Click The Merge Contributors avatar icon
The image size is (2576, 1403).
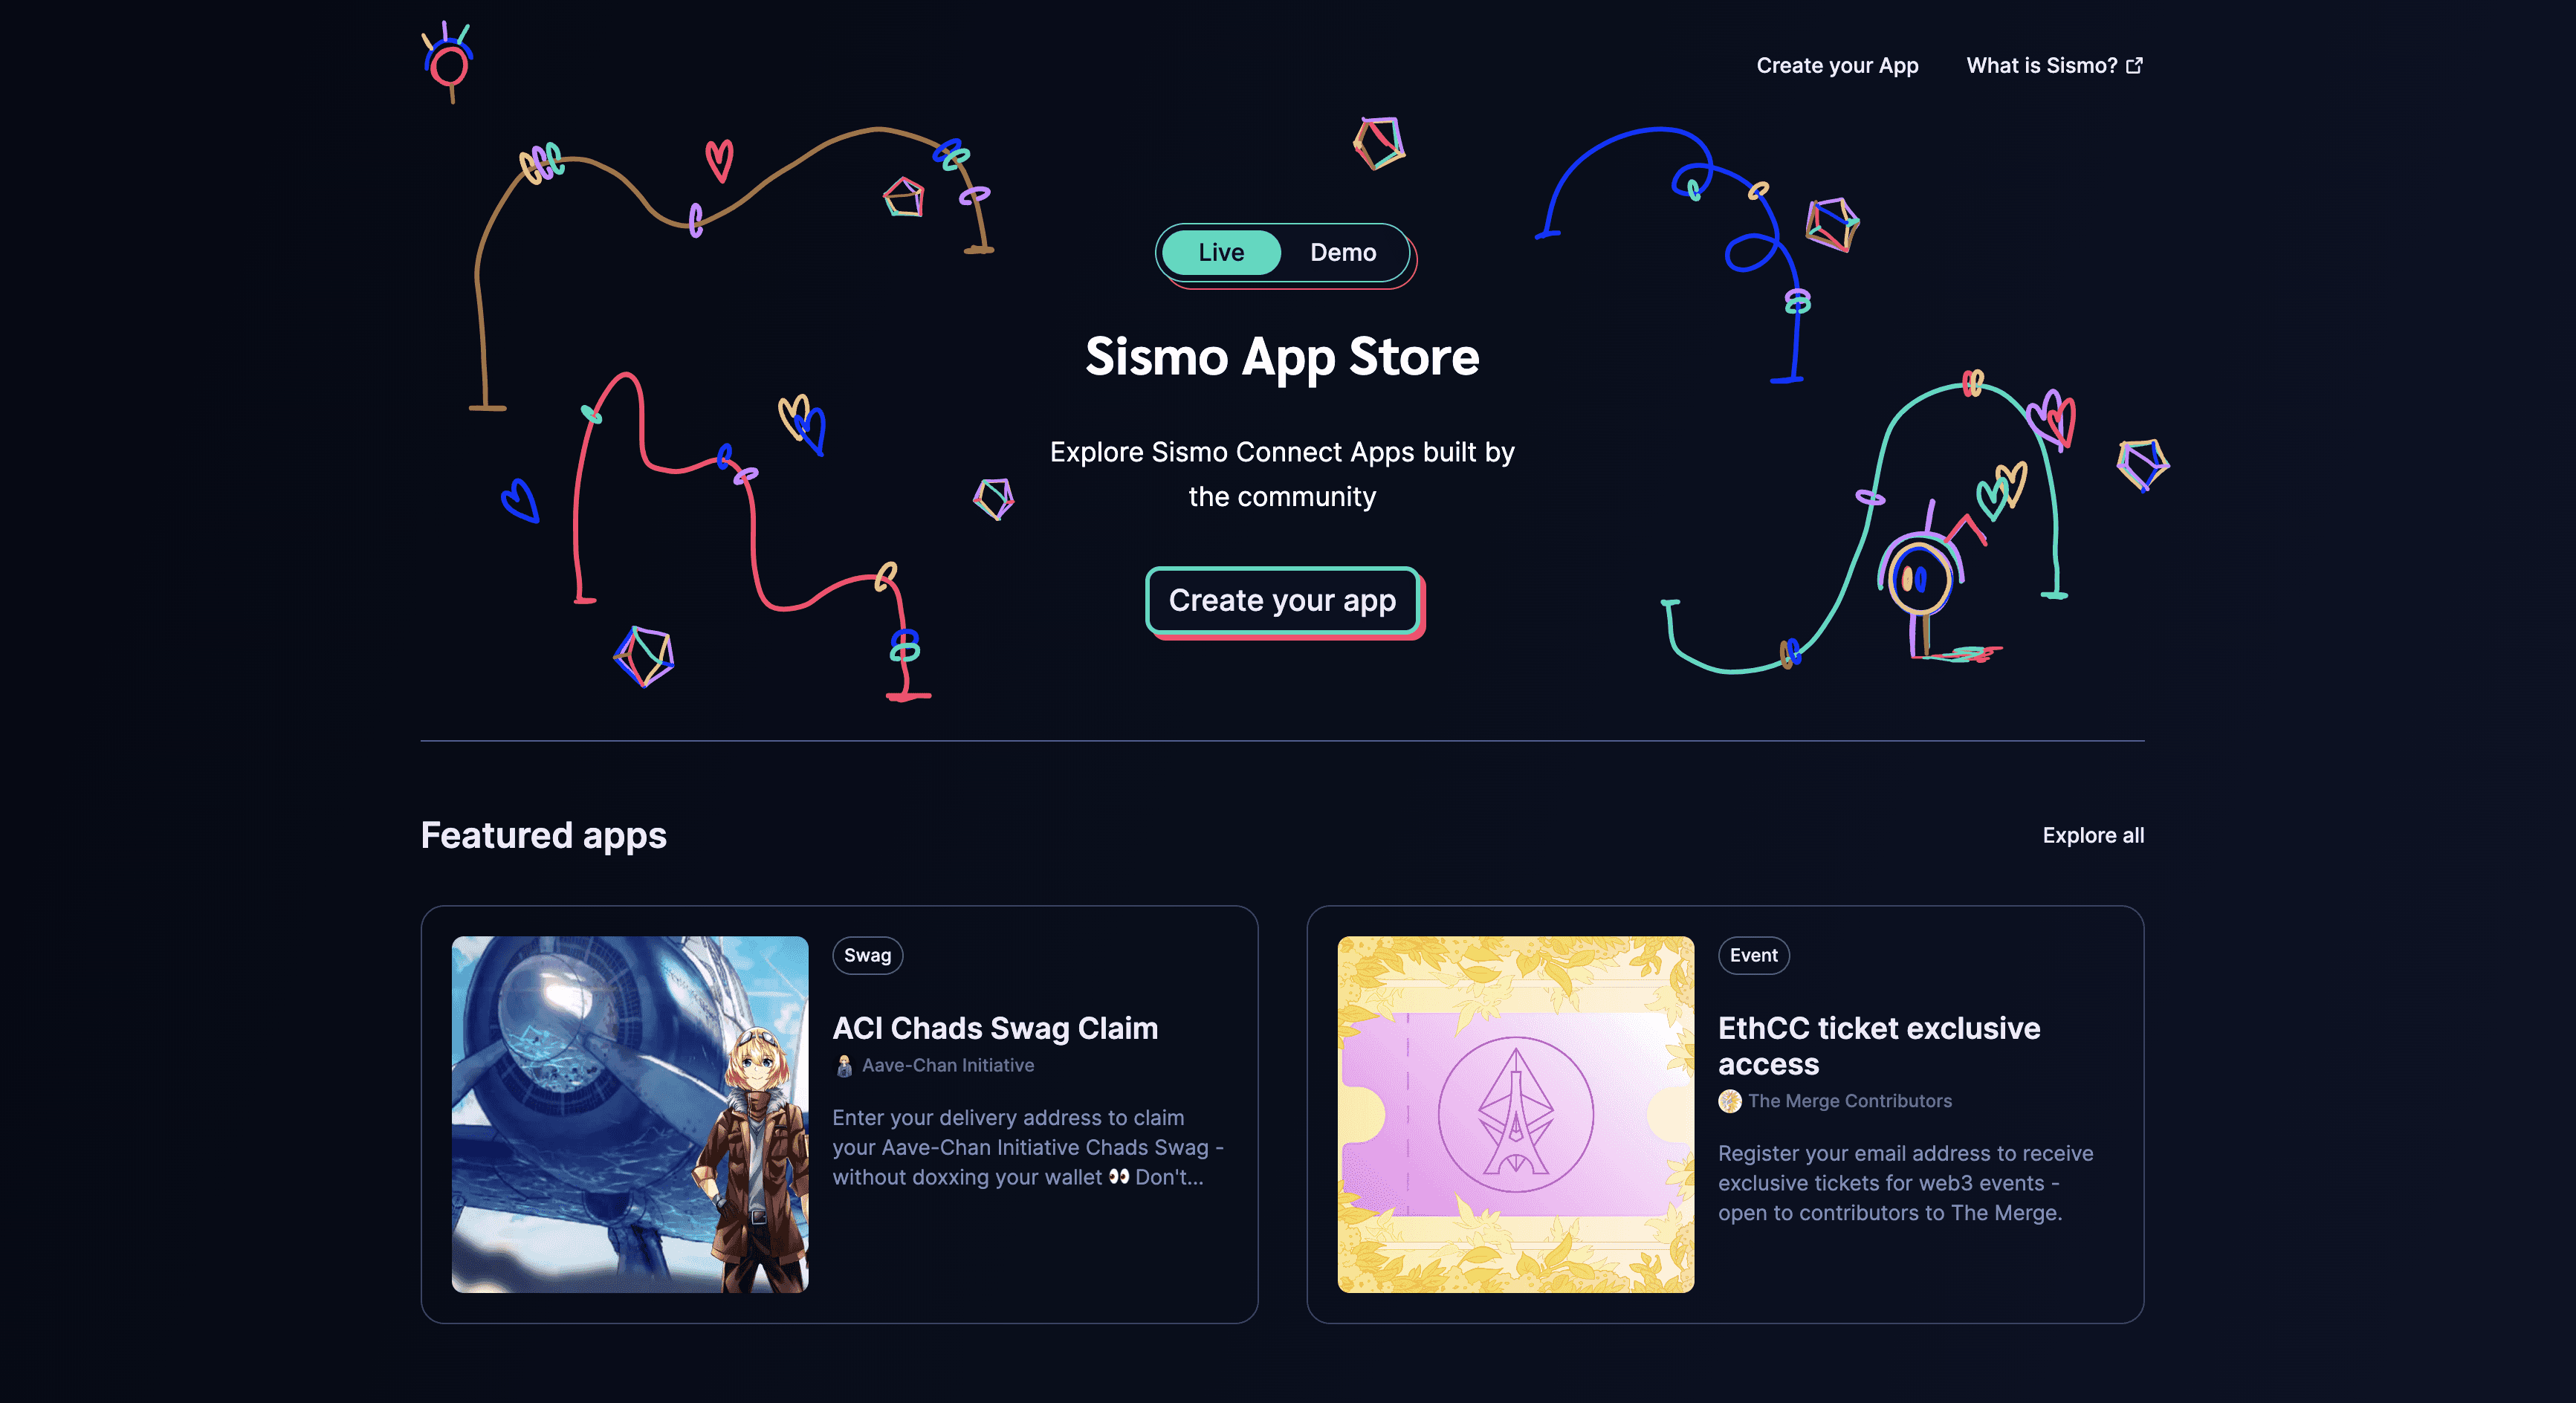pyautogui.click(x=1729, y=1101)
